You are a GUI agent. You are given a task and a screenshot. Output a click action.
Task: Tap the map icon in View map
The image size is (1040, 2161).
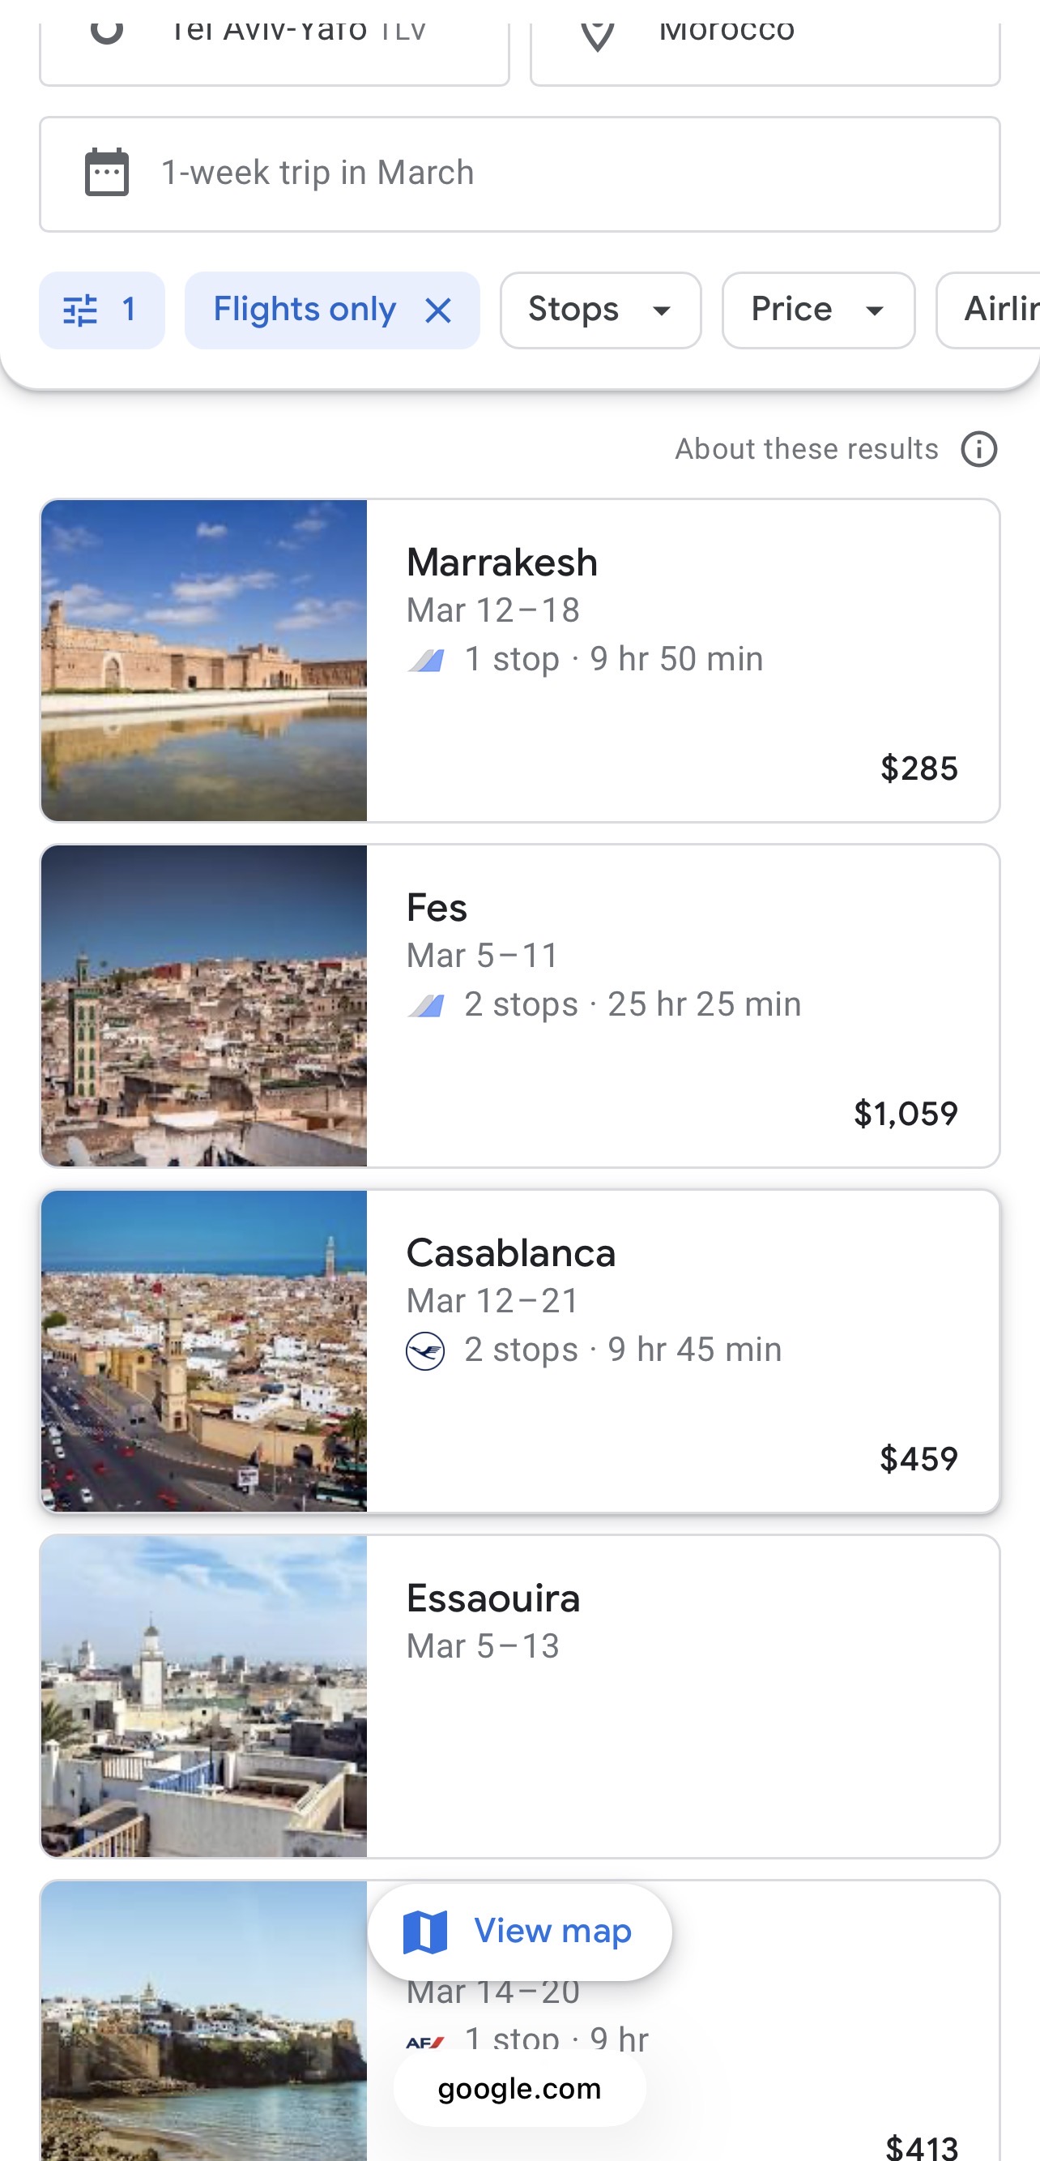pyautogui.click(x=426, y=1932)
